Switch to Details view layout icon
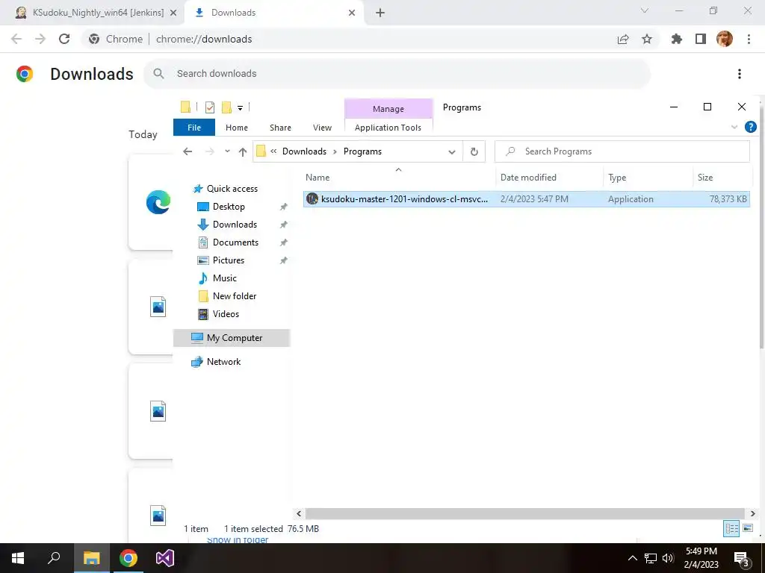Viewport: 765px width, 573px height. click(x=731, y=529)
